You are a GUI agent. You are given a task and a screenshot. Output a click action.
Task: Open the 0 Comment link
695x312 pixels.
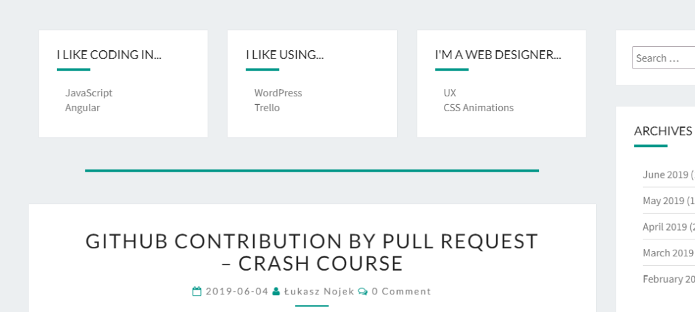click(401, 291)
